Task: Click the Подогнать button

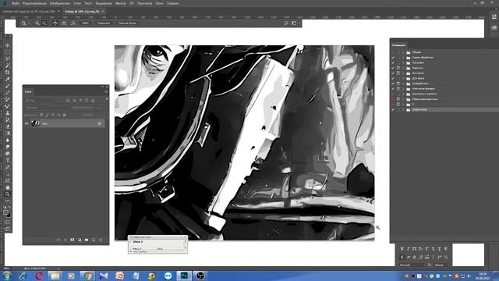Action: pyautogui.click(x=104, y=23)
